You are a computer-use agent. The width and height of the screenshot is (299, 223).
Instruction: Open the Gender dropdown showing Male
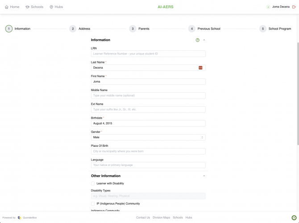(148, 137)
